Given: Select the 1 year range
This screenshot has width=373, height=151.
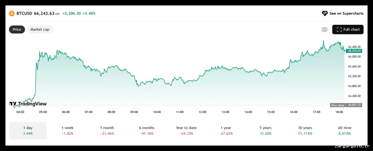Looking at the screenshot, I should point(226,130).
